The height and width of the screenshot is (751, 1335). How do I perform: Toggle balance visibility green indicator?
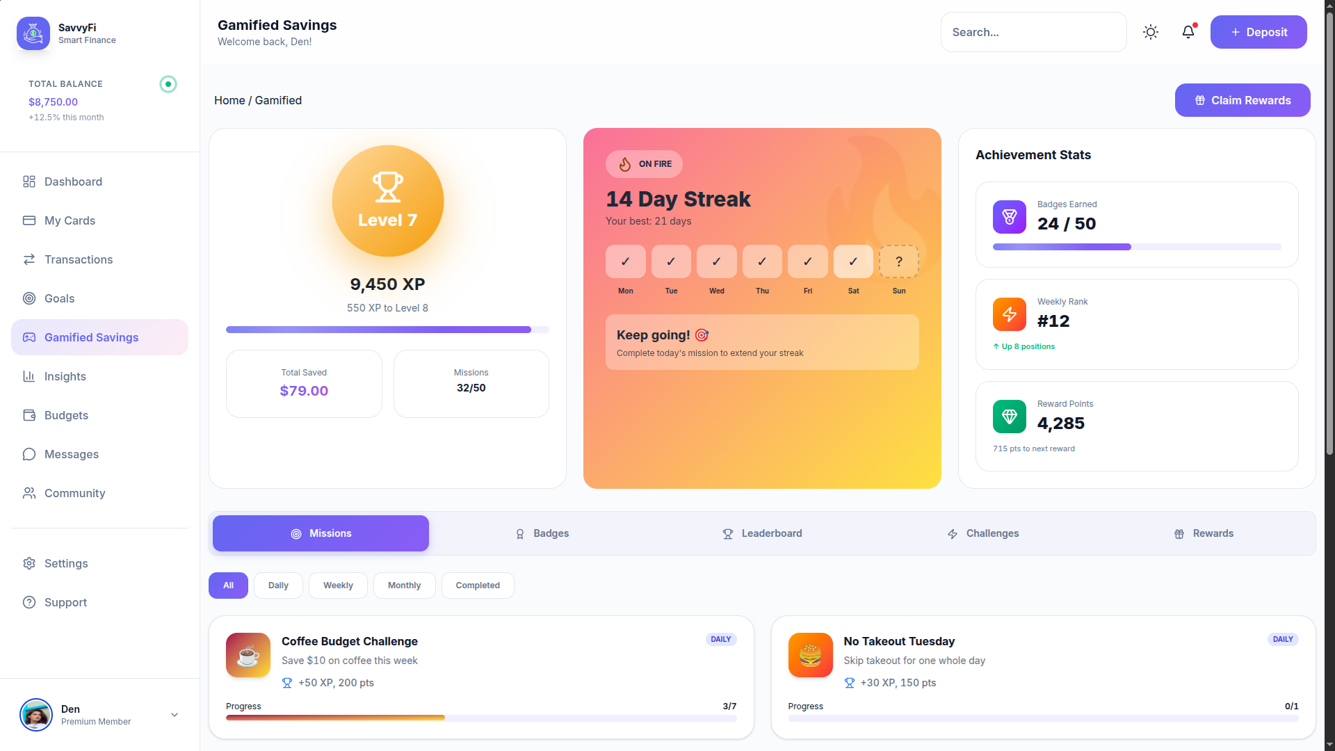click(x=168, y=84)
